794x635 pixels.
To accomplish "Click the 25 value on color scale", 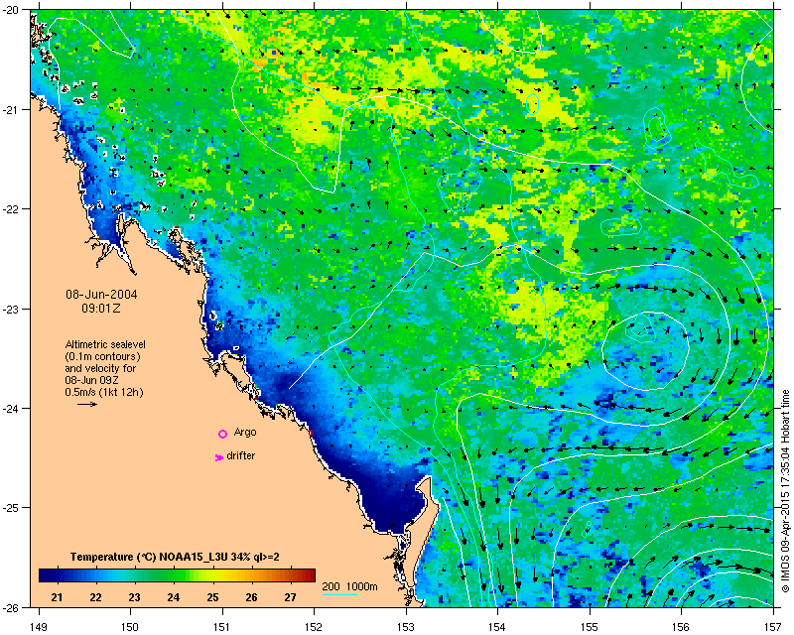I will pyautogui.click(x=212, y=597).
